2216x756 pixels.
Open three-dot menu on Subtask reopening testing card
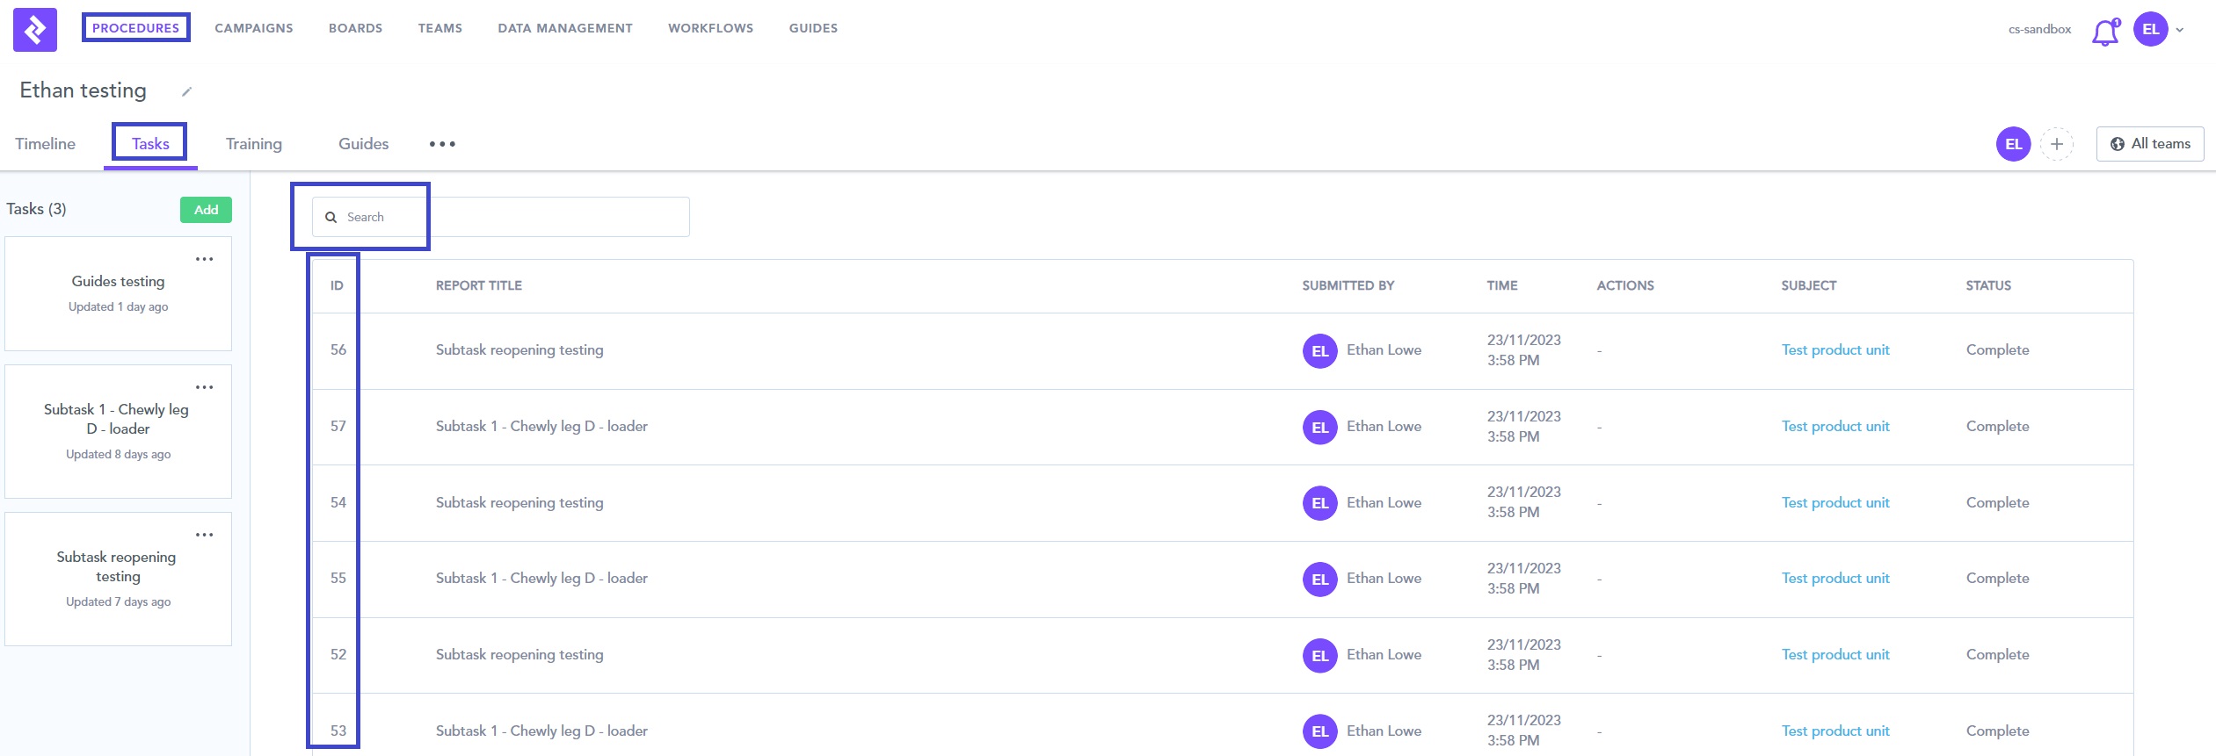pyautogui.click(x=204, y=535)
